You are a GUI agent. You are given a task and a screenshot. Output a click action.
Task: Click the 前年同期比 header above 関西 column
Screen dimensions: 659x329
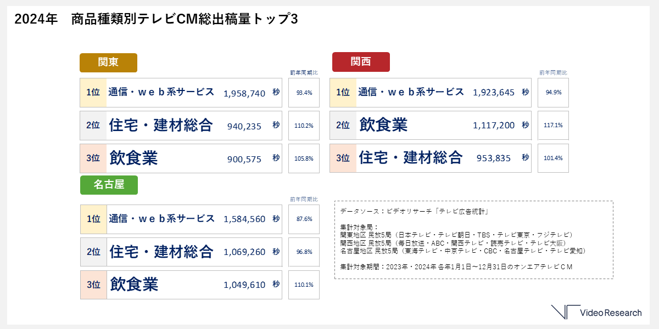click(553, 72)
